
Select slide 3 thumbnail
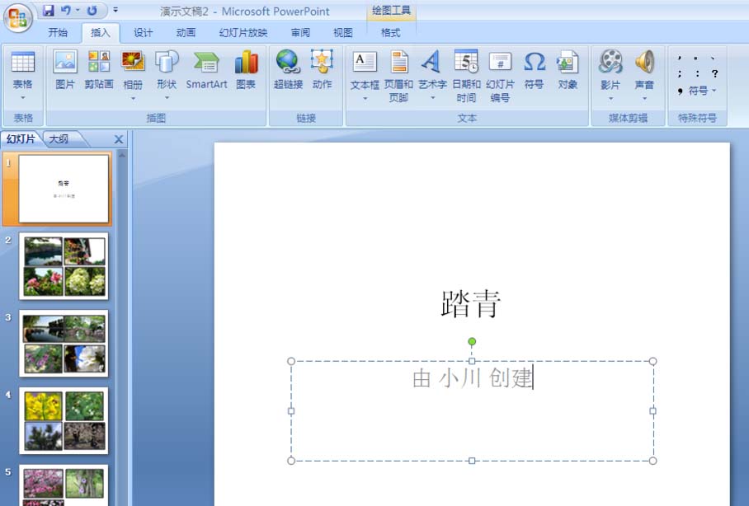[x=64, y=343]
